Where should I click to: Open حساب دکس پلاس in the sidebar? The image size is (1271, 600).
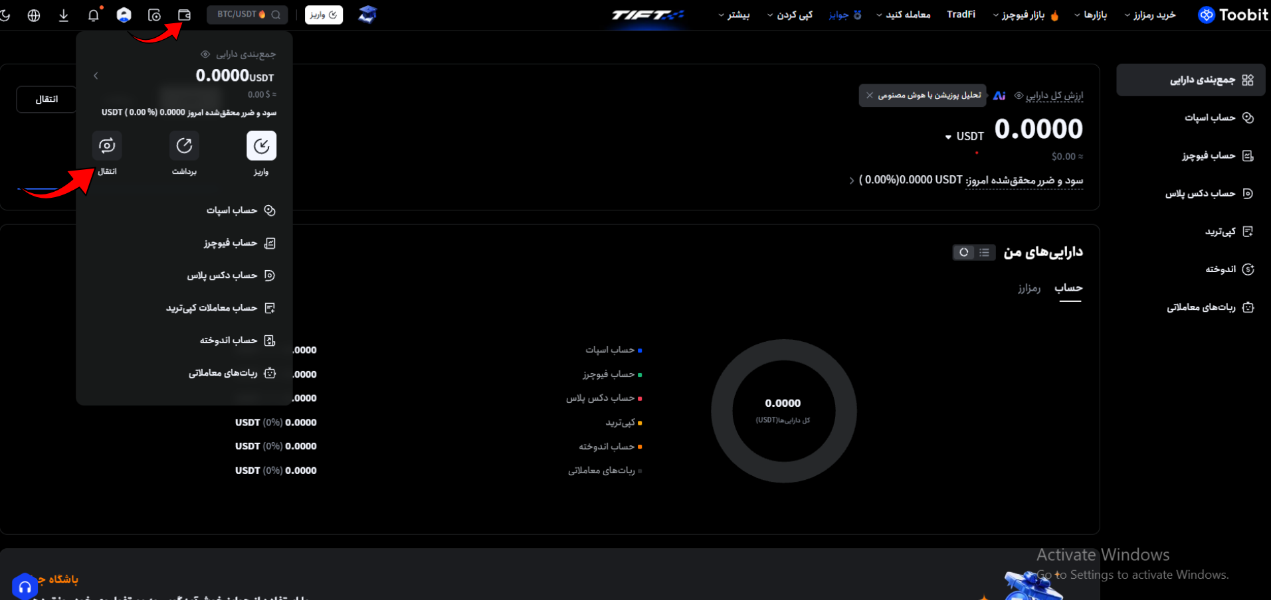pos(1209,193)
